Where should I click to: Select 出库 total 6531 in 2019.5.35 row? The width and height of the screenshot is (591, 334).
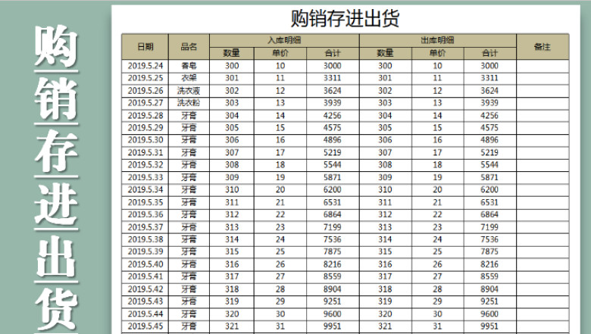pyautogui.click(x=490, y=202)
